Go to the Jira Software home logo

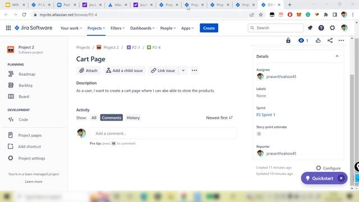(x=34, y=28)
